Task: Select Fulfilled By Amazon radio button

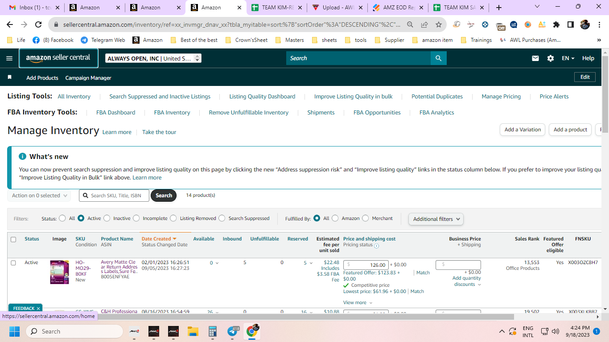Action: [x=335, y=218]
